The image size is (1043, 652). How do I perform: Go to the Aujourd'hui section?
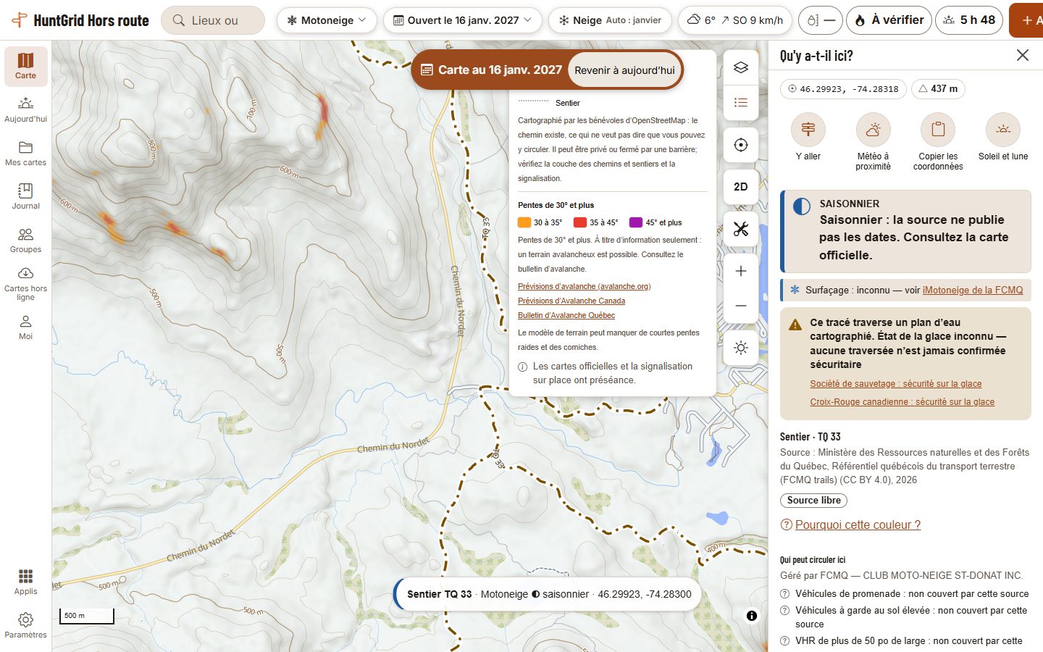click(25, 109)
